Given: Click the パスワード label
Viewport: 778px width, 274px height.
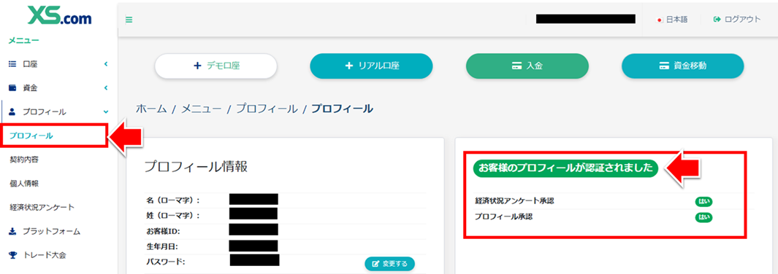Looking at the screenshot, I should click(165, 262).
